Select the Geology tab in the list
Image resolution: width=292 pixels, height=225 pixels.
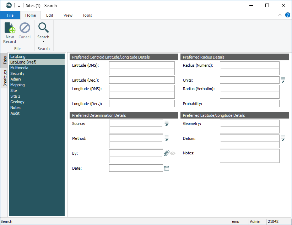pyautogui.click(x=17, y=102)
